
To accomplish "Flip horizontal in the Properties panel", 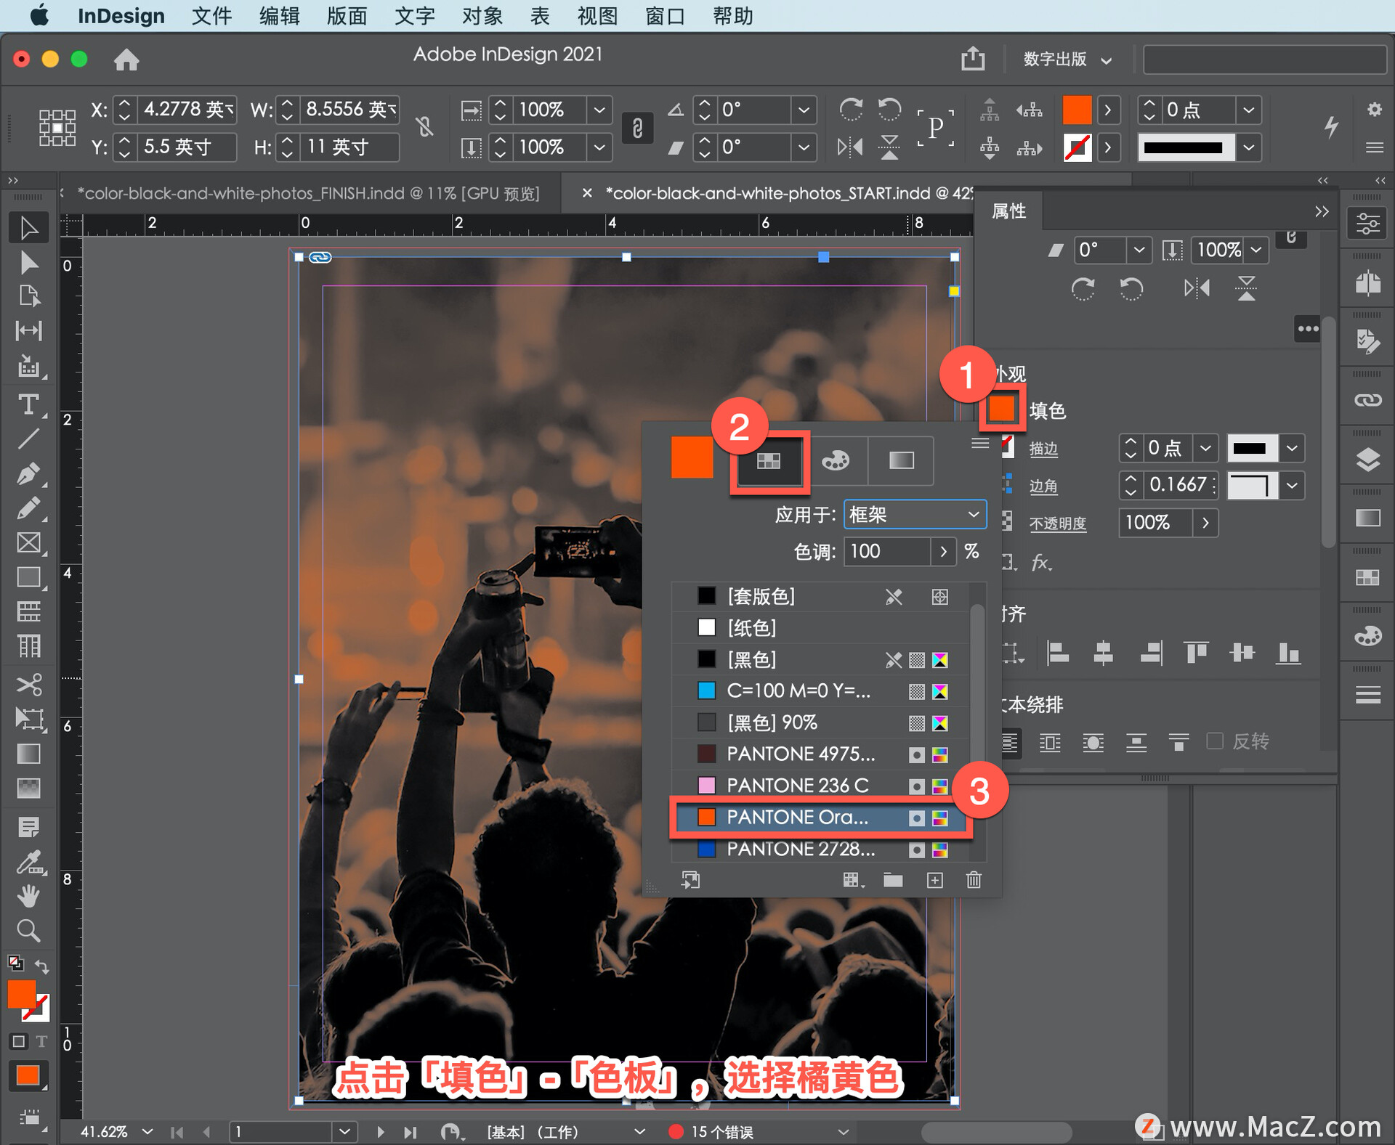I will tap(1197, 289).
